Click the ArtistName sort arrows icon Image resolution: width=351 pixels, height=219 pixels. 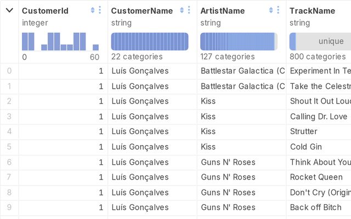coord(271,10)
